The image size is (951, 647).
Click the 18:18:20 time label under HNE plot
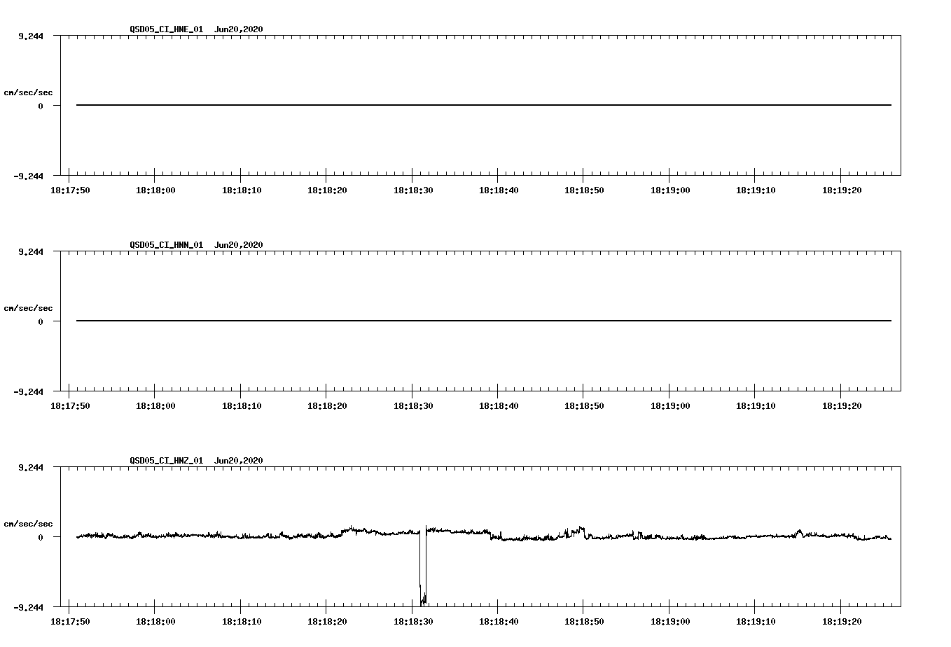click(326, 190)
